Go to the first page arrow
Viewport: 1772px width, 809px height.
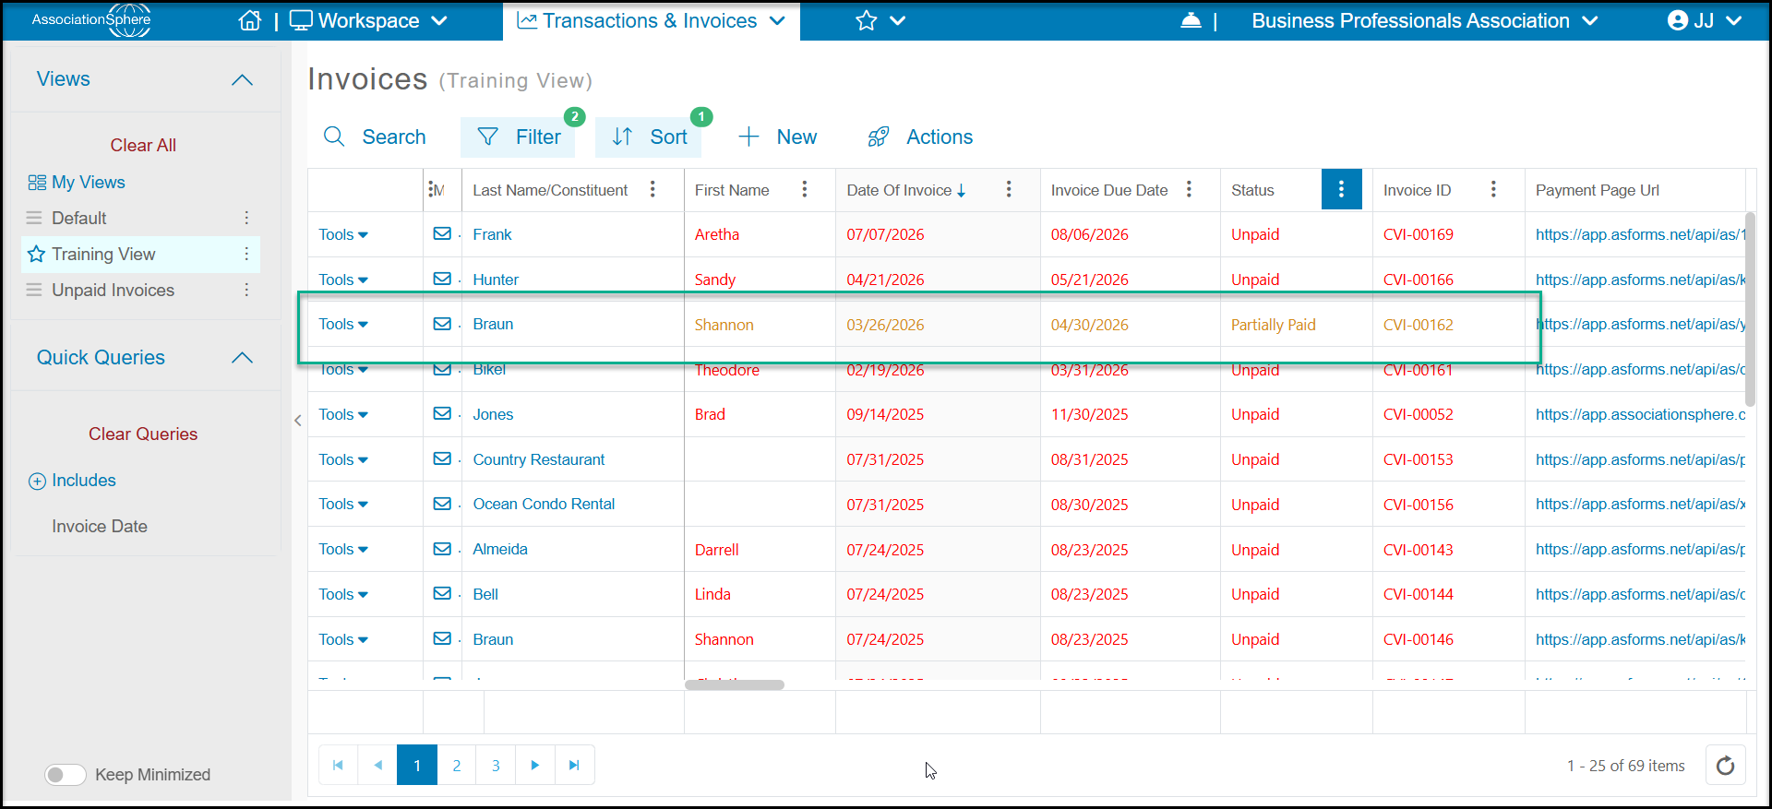(x=338, y=766)
